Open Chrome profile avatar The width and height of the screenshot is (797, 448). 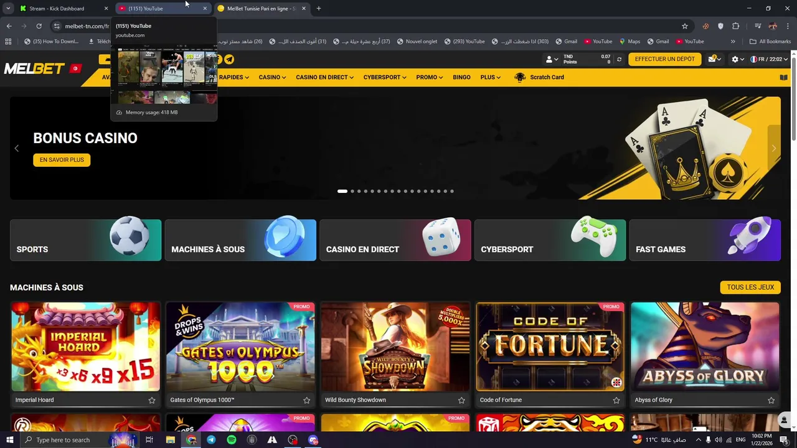click(773, 26)
